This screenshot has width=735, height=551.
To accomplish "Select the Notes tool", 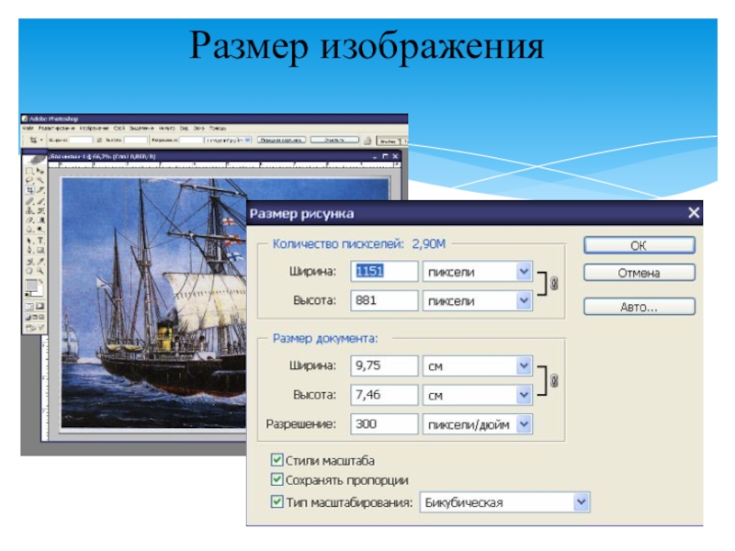I will pos(29,262).
